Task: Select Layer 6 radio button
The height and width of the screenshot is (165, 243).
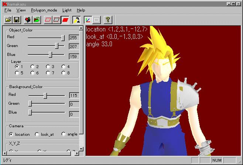Action: [32, 73]
